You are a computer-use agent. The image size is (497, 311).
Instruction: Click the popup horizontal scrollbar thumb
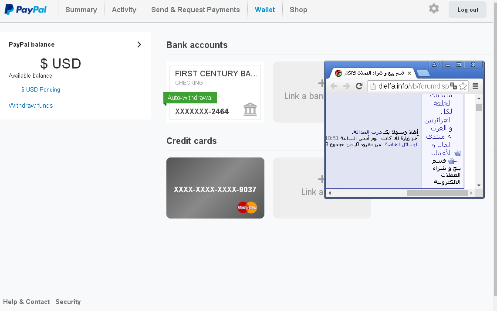pyautogui.click(x=437, y=193)
